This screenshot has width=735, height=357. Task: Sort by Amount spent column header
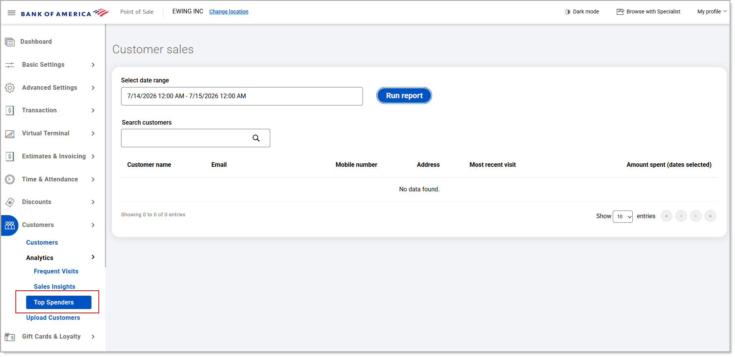click(x=669, y=165)
